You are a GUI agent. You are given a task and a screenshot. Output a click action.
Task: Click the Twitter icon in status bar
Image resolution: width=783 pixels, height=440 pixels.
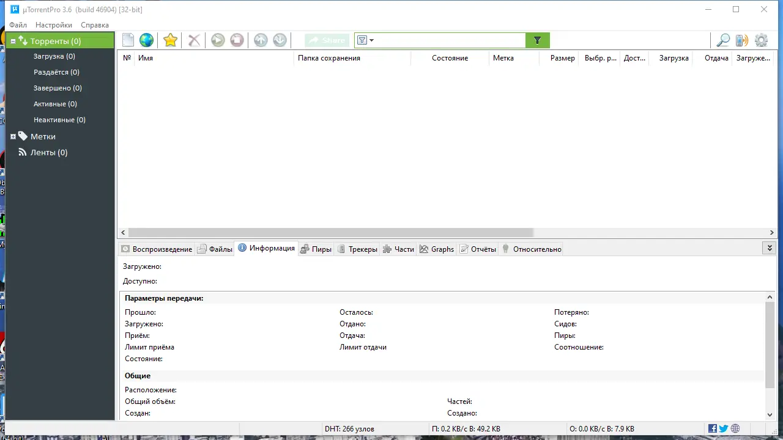pos(724,429)
